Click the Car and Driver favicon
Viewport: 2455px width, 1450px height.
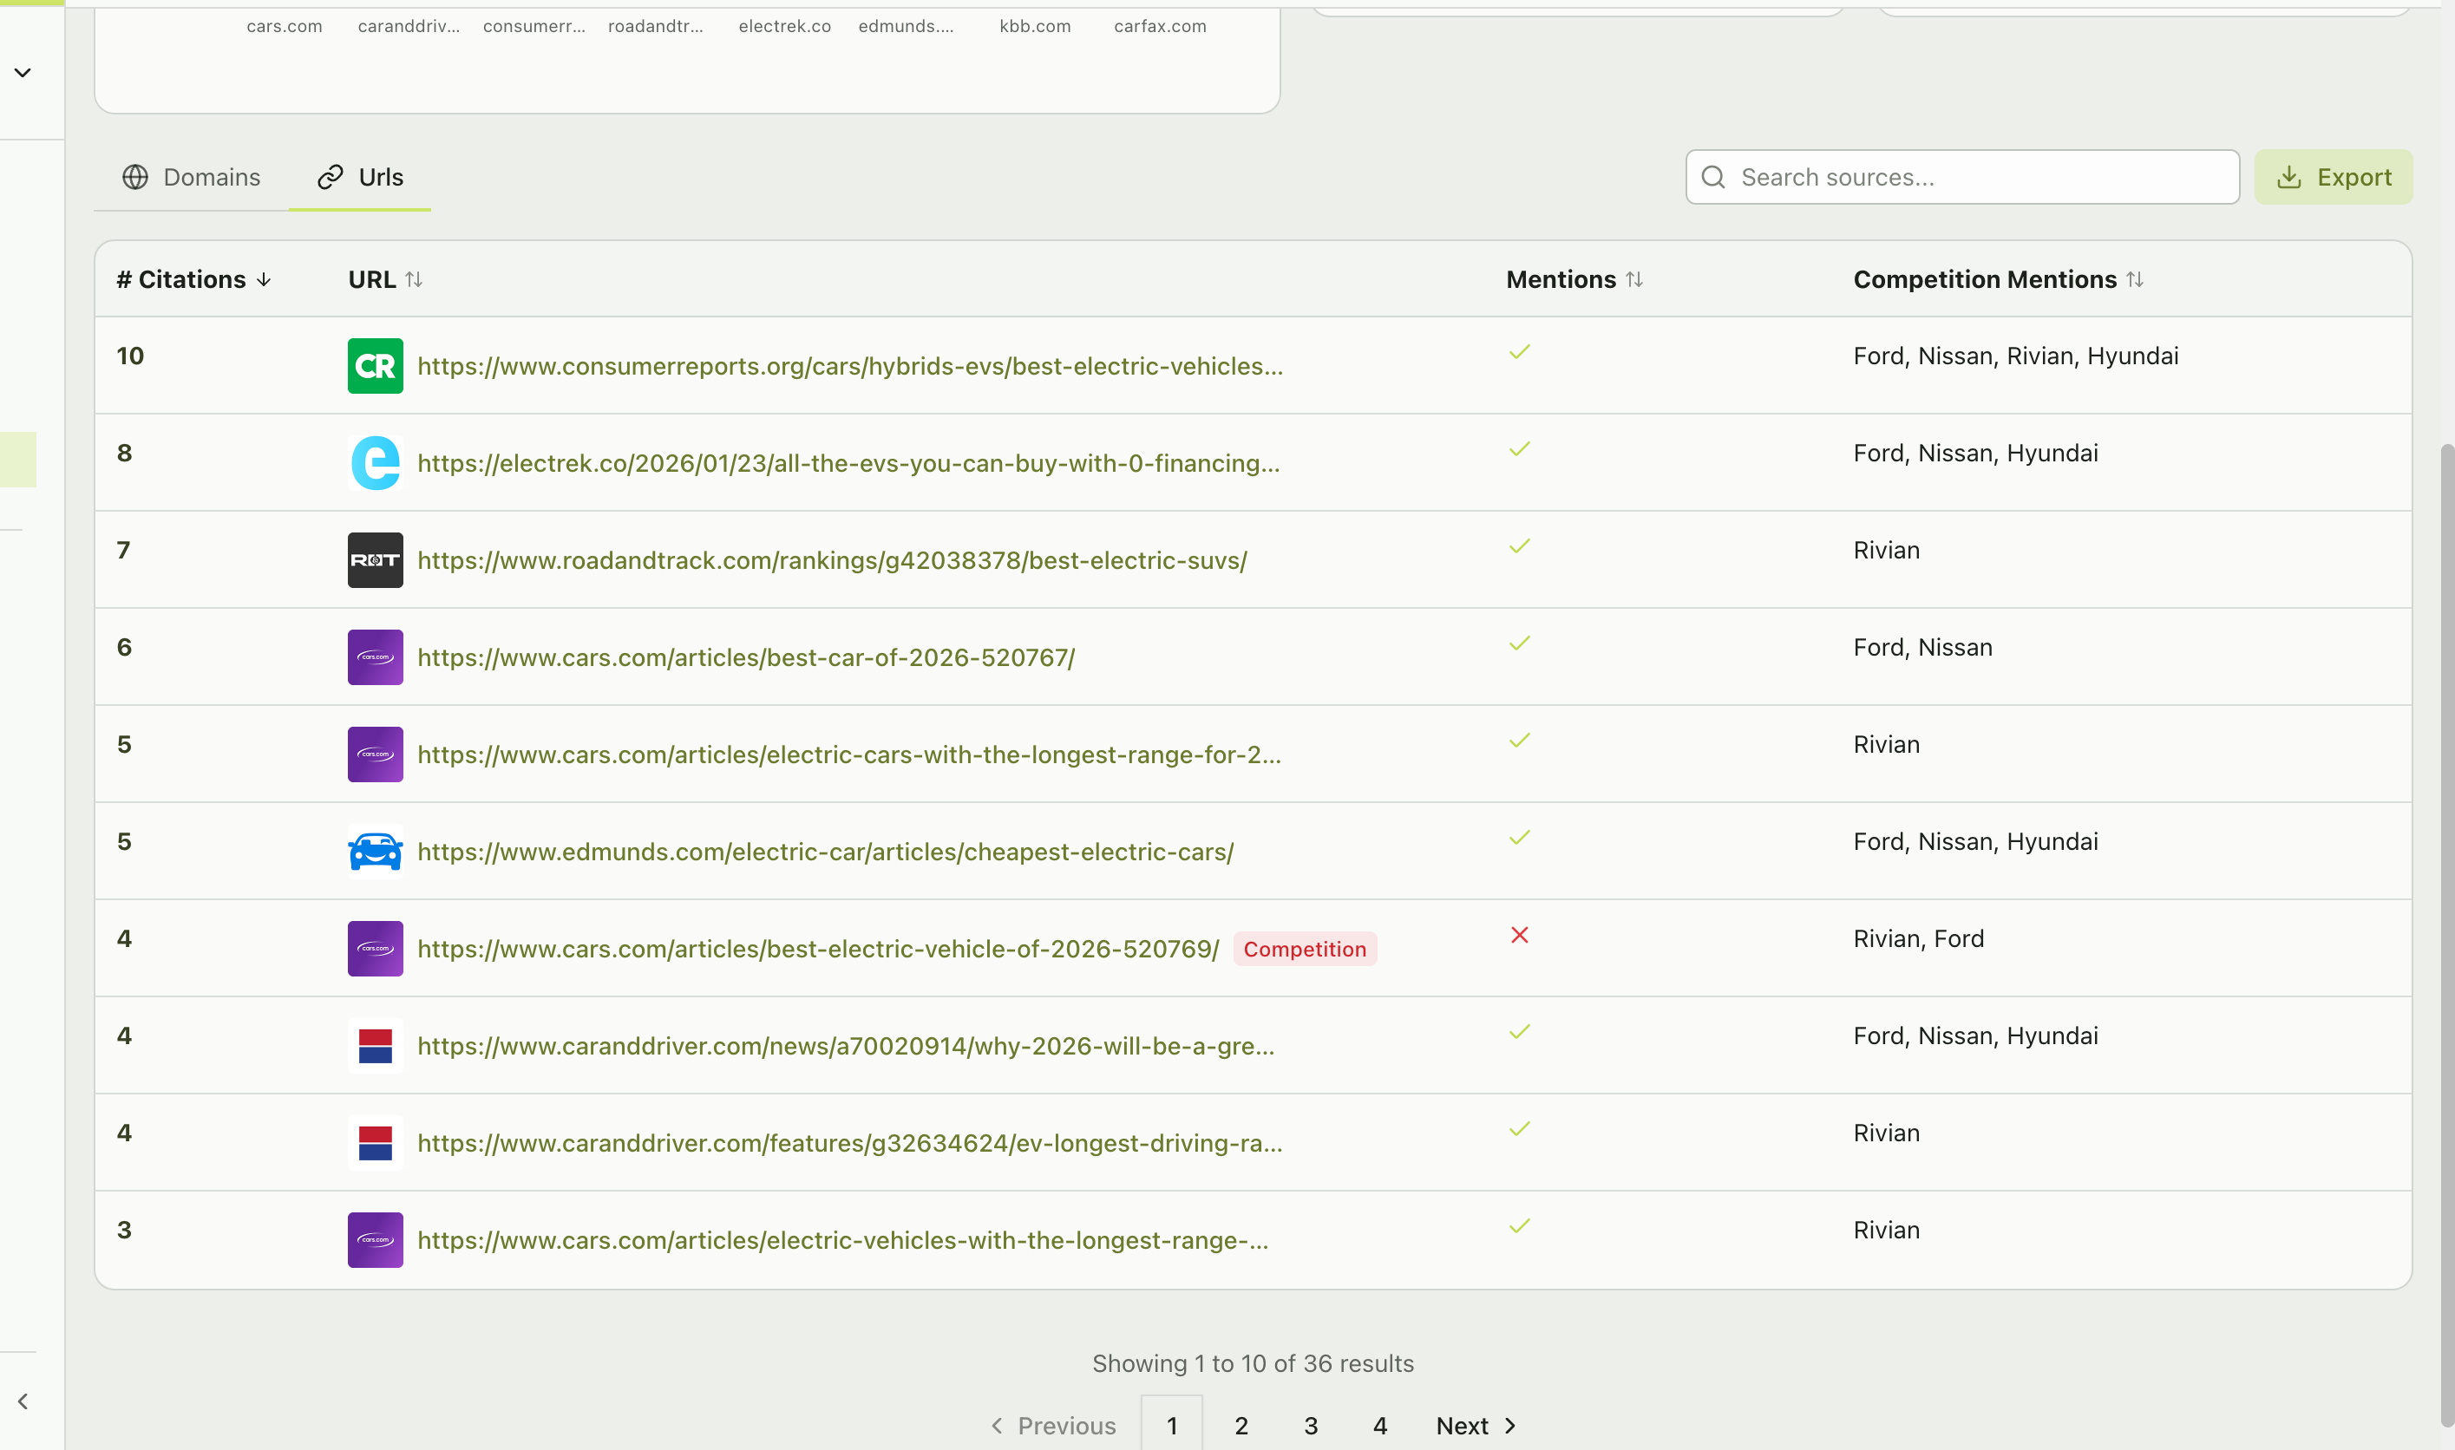tap(376, 1044)
